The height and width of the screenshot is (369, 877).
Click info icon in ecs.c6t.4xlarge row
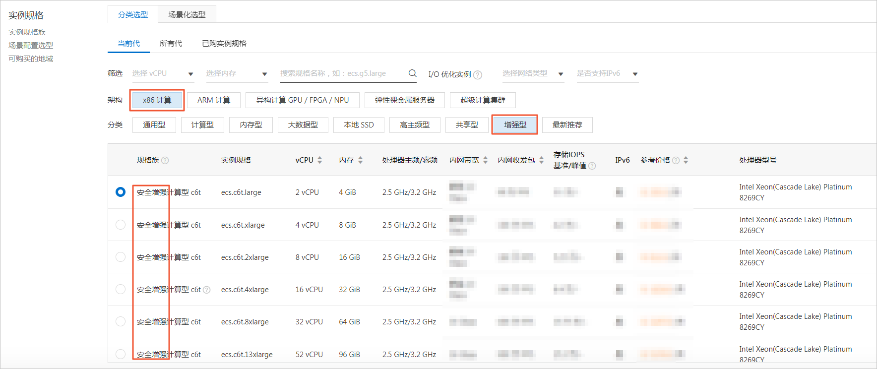tap(207, 290)
